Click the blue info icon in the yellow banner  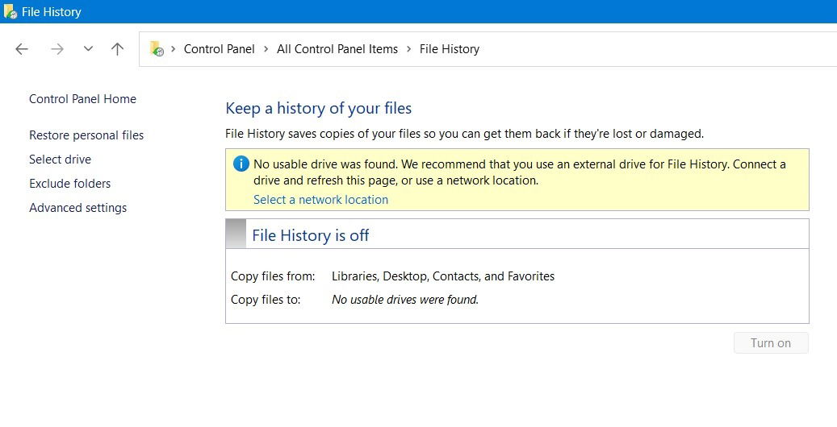(241, 164)
